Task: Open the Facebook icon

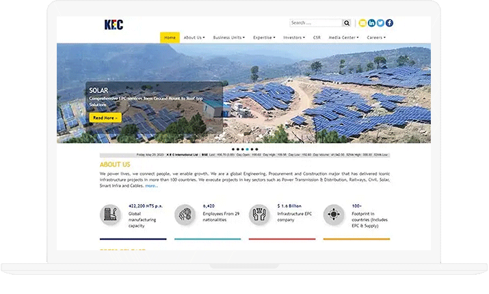Action: click(389, 23)
